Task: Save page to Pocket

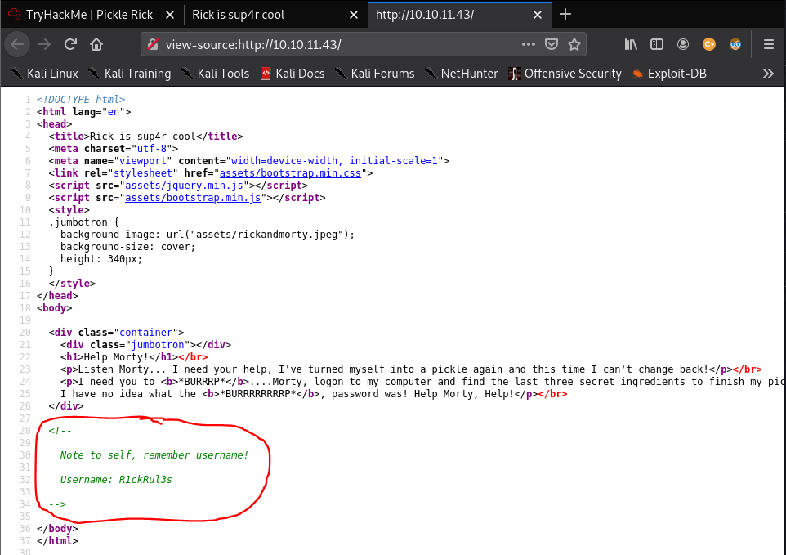Action: [552, 45]
